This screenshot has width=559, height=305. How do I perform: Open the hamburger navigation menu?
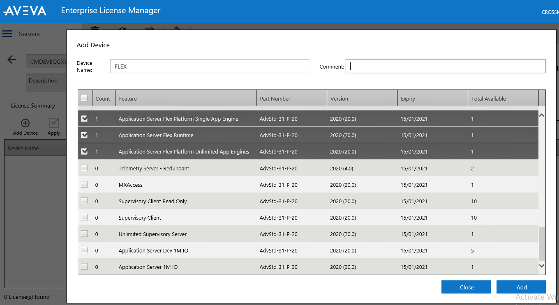pyautogui.click(x=7, y=34)
